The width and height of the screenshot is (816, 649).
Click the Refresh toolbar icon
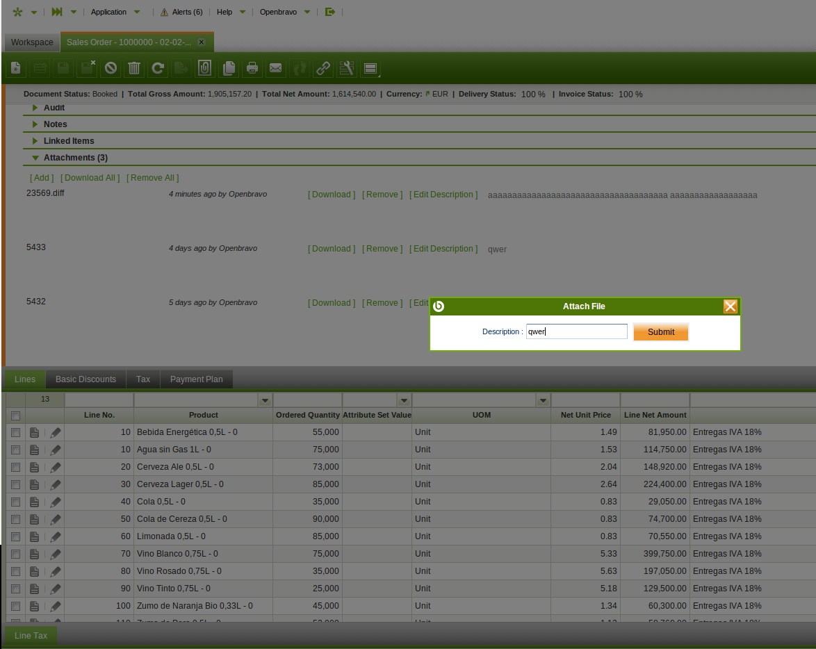(x=158, y=68)
